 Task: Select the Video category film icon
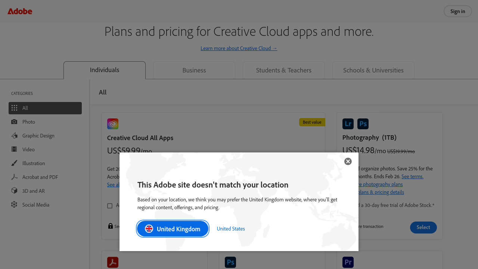[14, 149]
